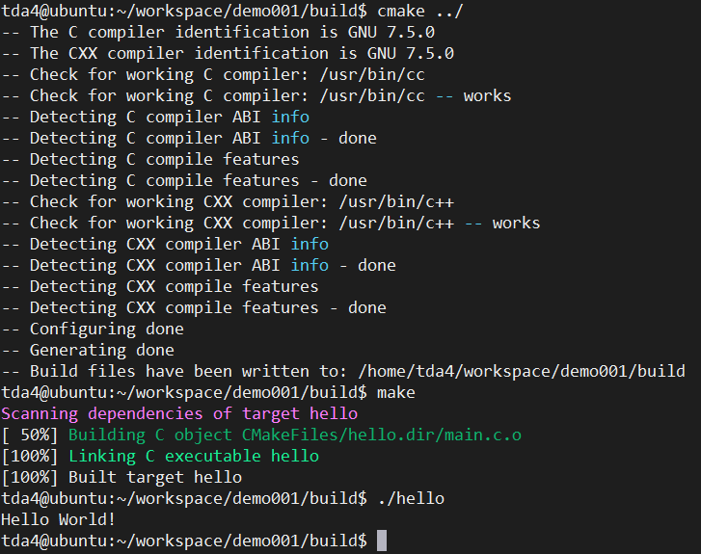Click 'CMakeFiles/hello.dir/main.c.o' in the build line
This screenshot has height=554, width=701.
click(382, 435)
